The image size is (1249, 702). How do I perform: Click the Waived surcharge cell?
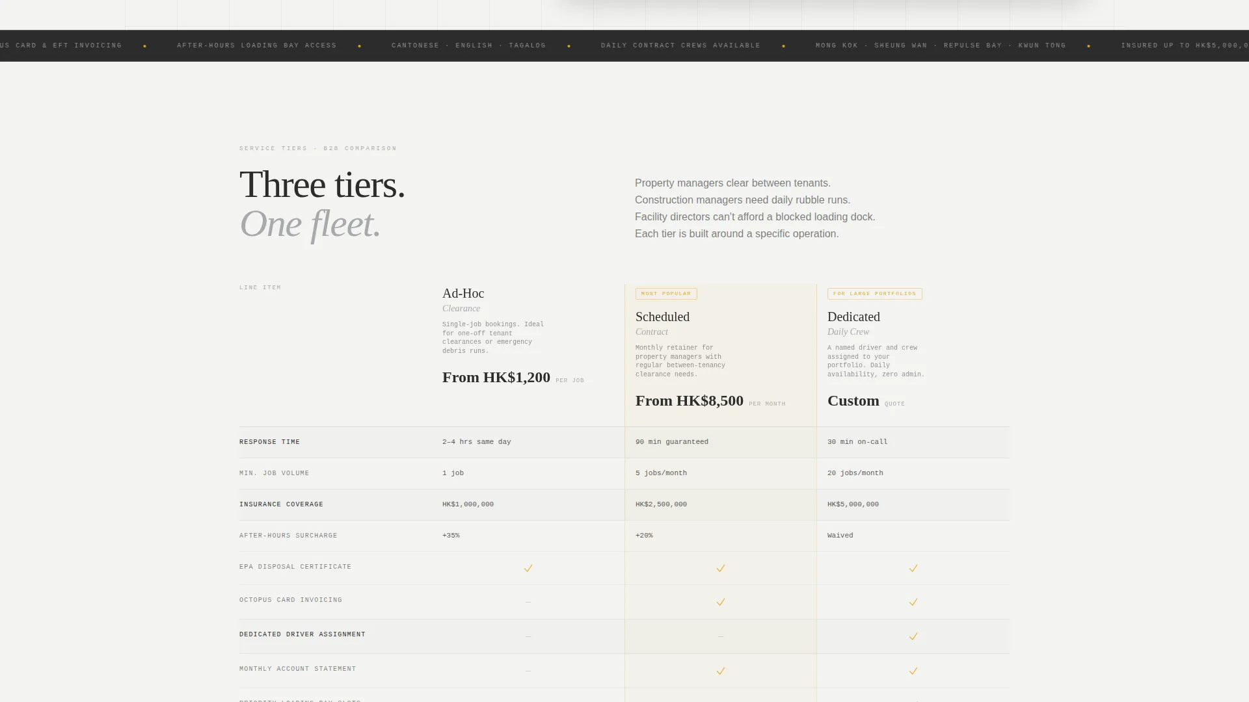click(840, 536)
